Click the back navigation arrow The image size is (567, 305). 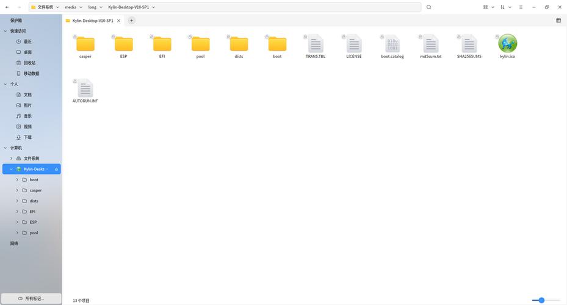pyautogui.click(x=7, y=7)
